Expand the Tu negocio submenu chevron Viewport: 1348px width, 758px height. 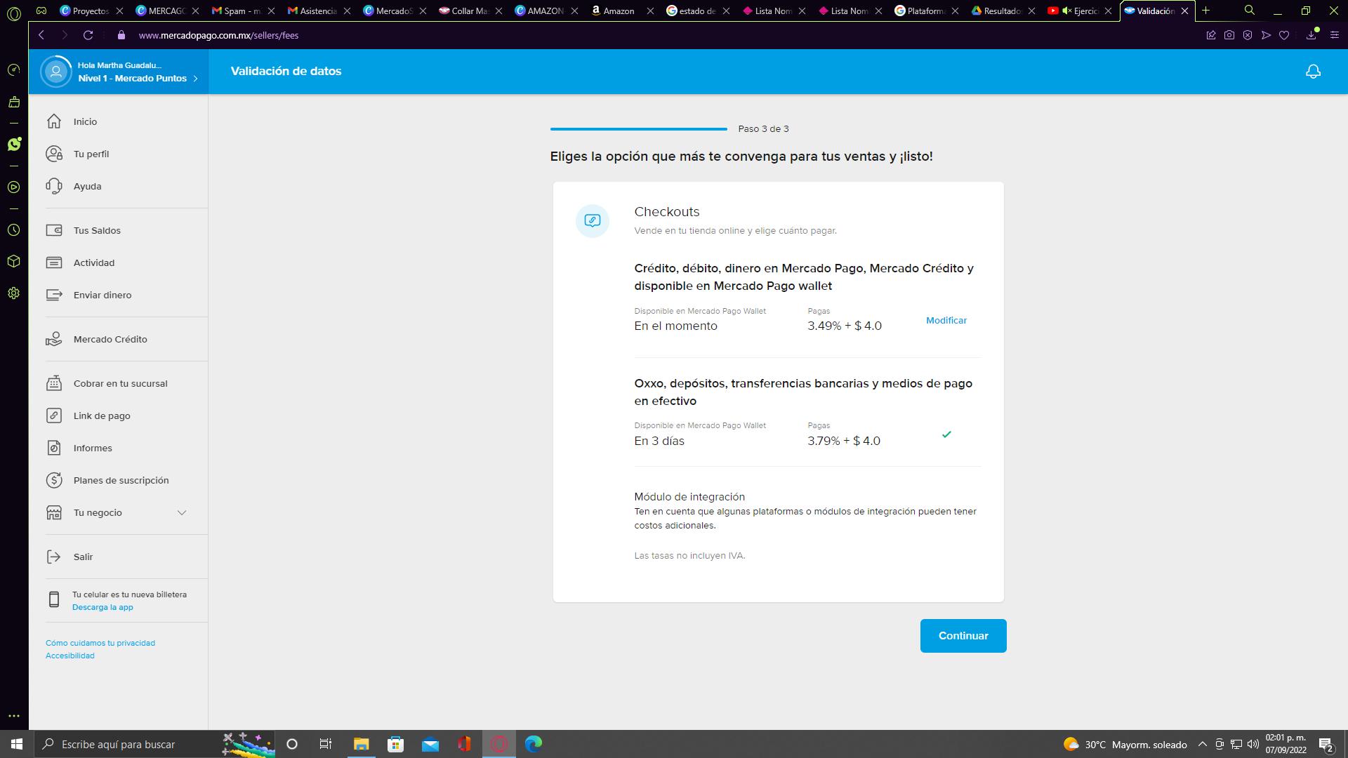(182, 513)
